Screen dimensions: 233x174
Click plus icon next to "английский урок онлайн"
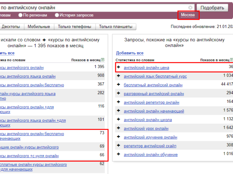(118, 128)
